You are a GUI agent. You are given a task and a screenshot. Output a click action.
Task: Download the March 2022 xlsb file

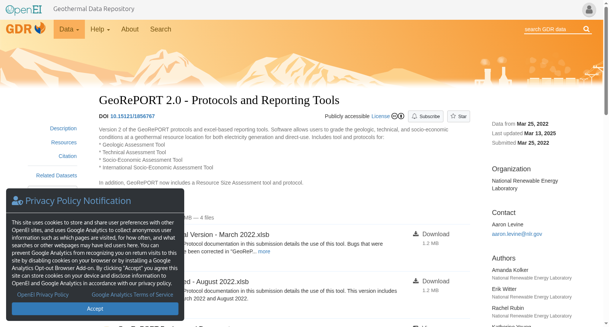click(x=436, y=234)
